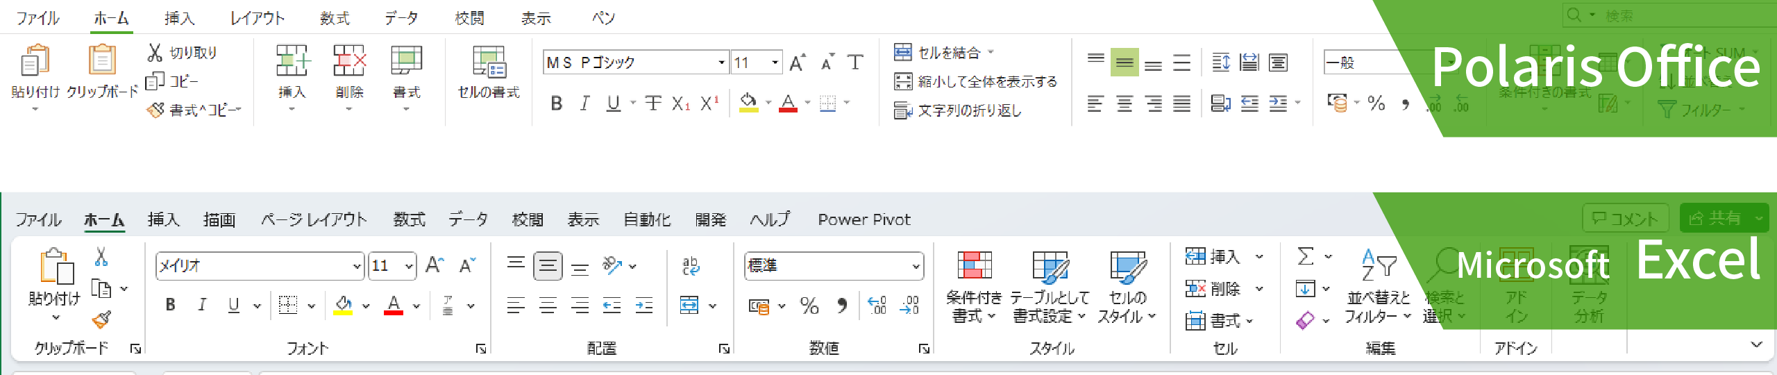Open Excel number group dialog launcher

point(924,349)
